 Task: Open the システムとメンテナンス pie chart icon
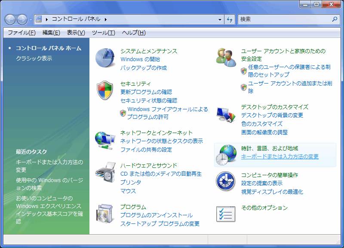point(105,58)
